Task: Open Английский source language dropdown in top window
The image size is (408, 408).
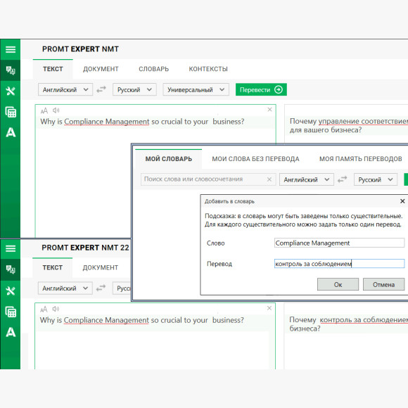Action: tap(65, 89)
